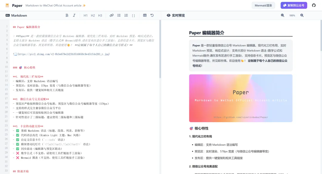The image size is (322, 174).
Task: Click the image link URL in editor
Action: (x=64, y=54)
